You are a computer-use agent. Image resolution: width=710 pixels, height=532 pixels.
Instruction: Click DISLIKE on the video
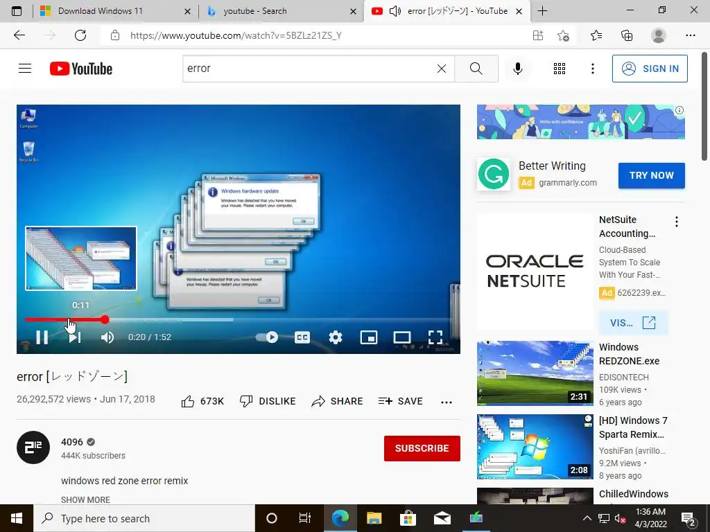[268, 401]
